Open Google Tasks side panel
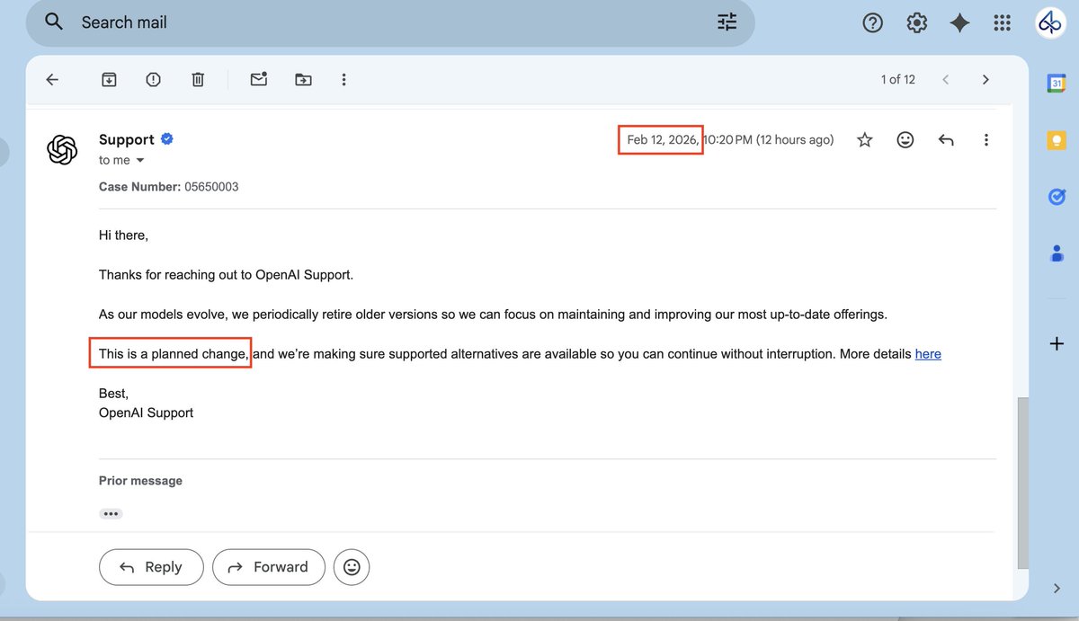 pyautogui.click(x=1057, y=197)
